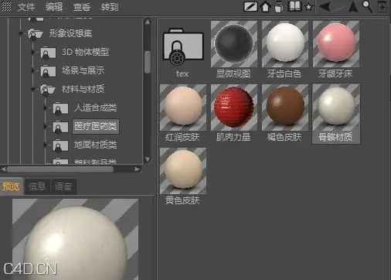The height and width of the screenshot is (280, 391).
Task: Click the new browser window plus icon
Action: click(382, 6)
